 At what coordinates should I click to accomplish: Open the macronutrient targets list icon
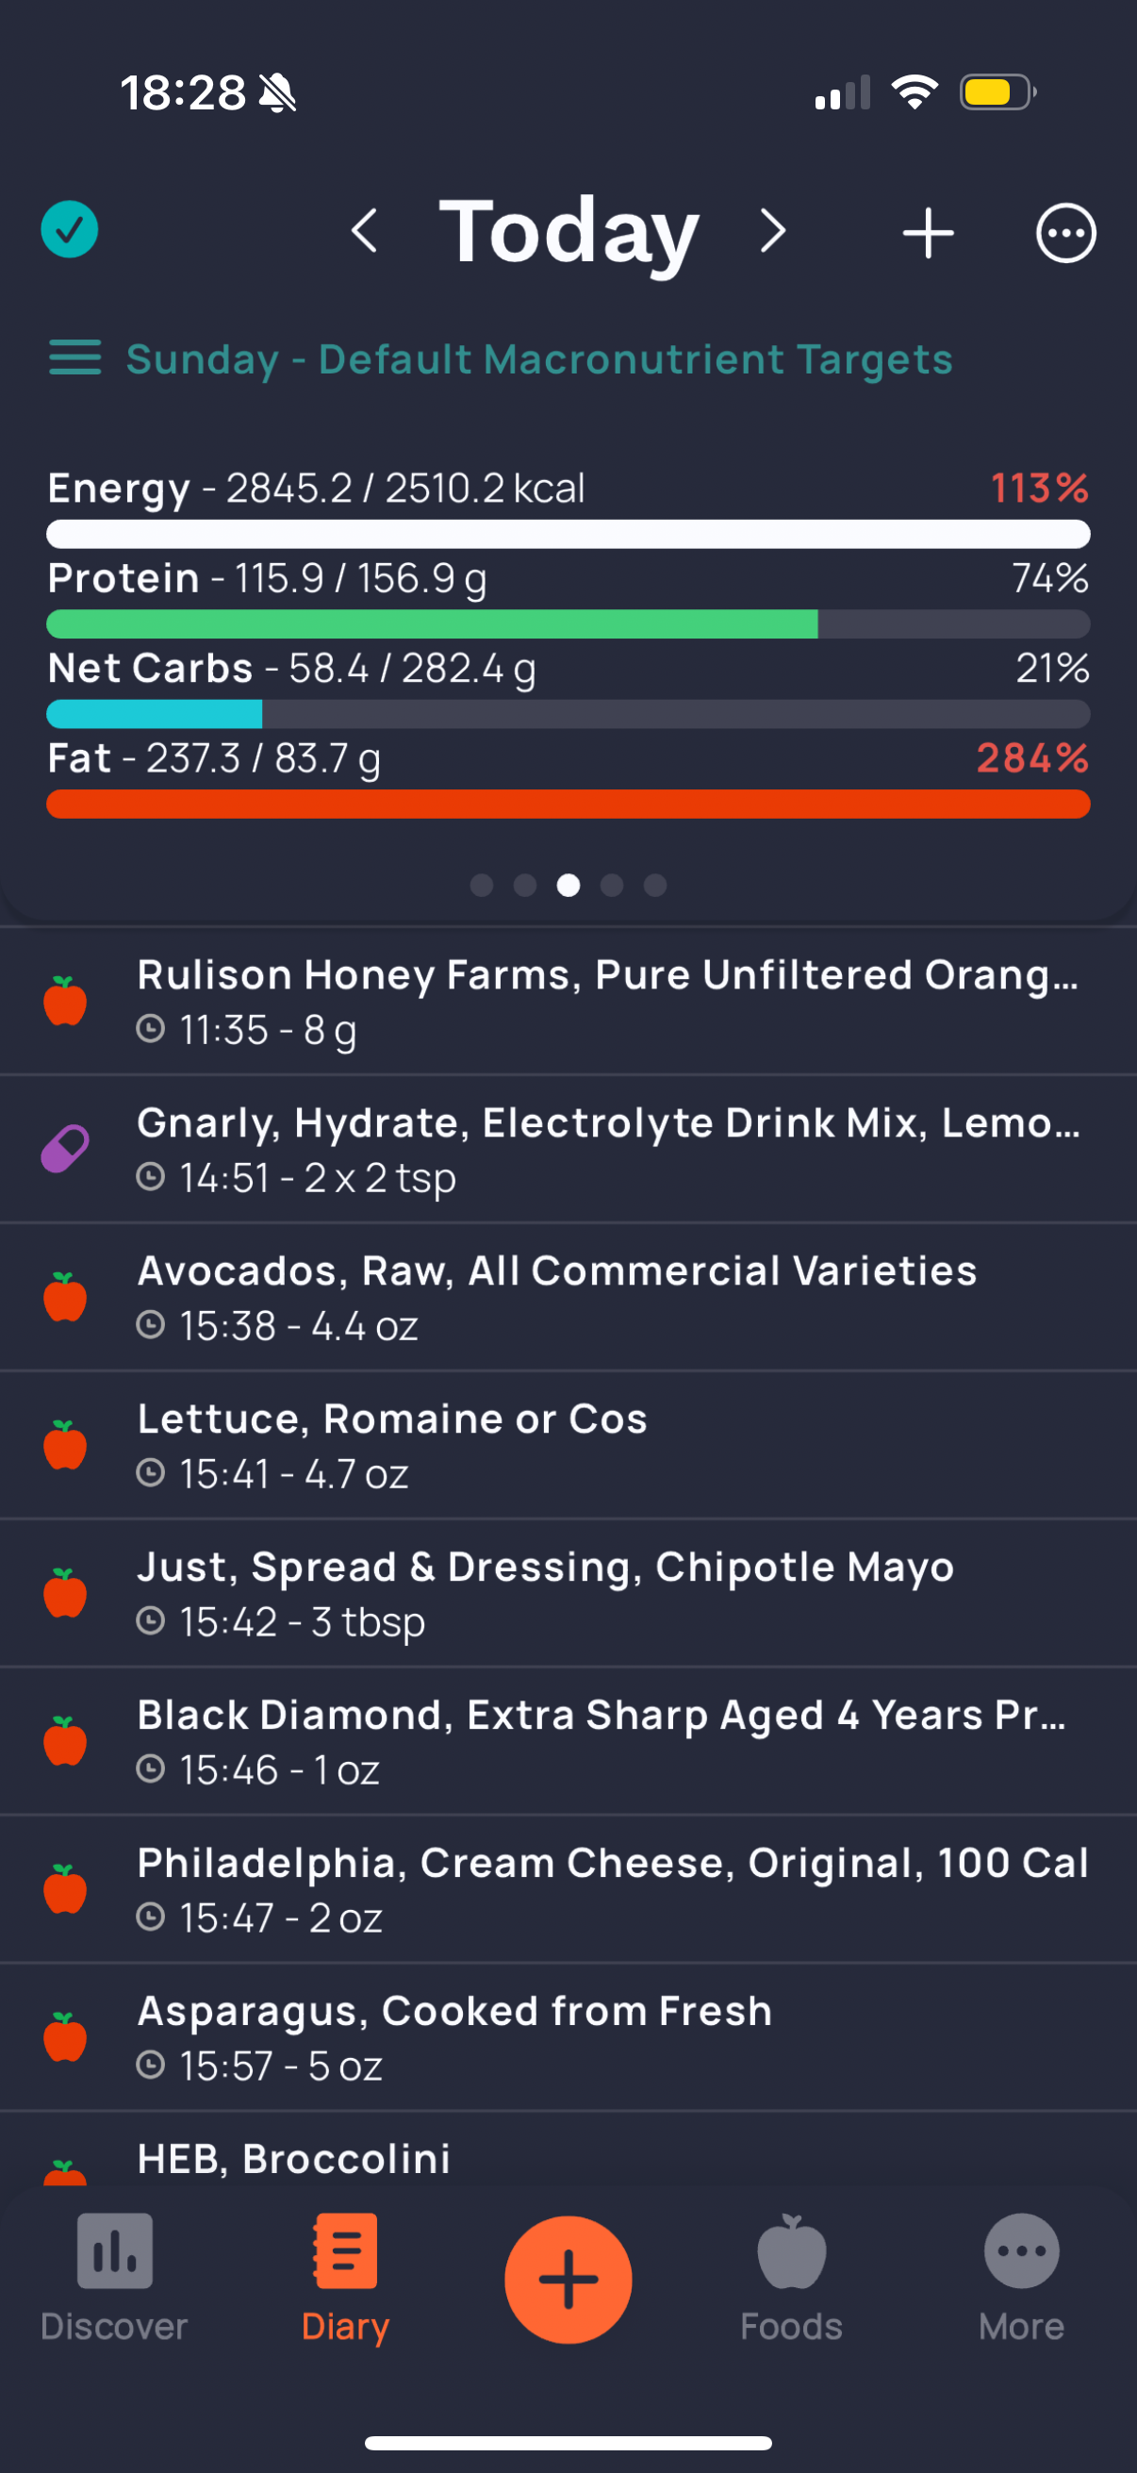pyautogui.click(x=74, y=358)
